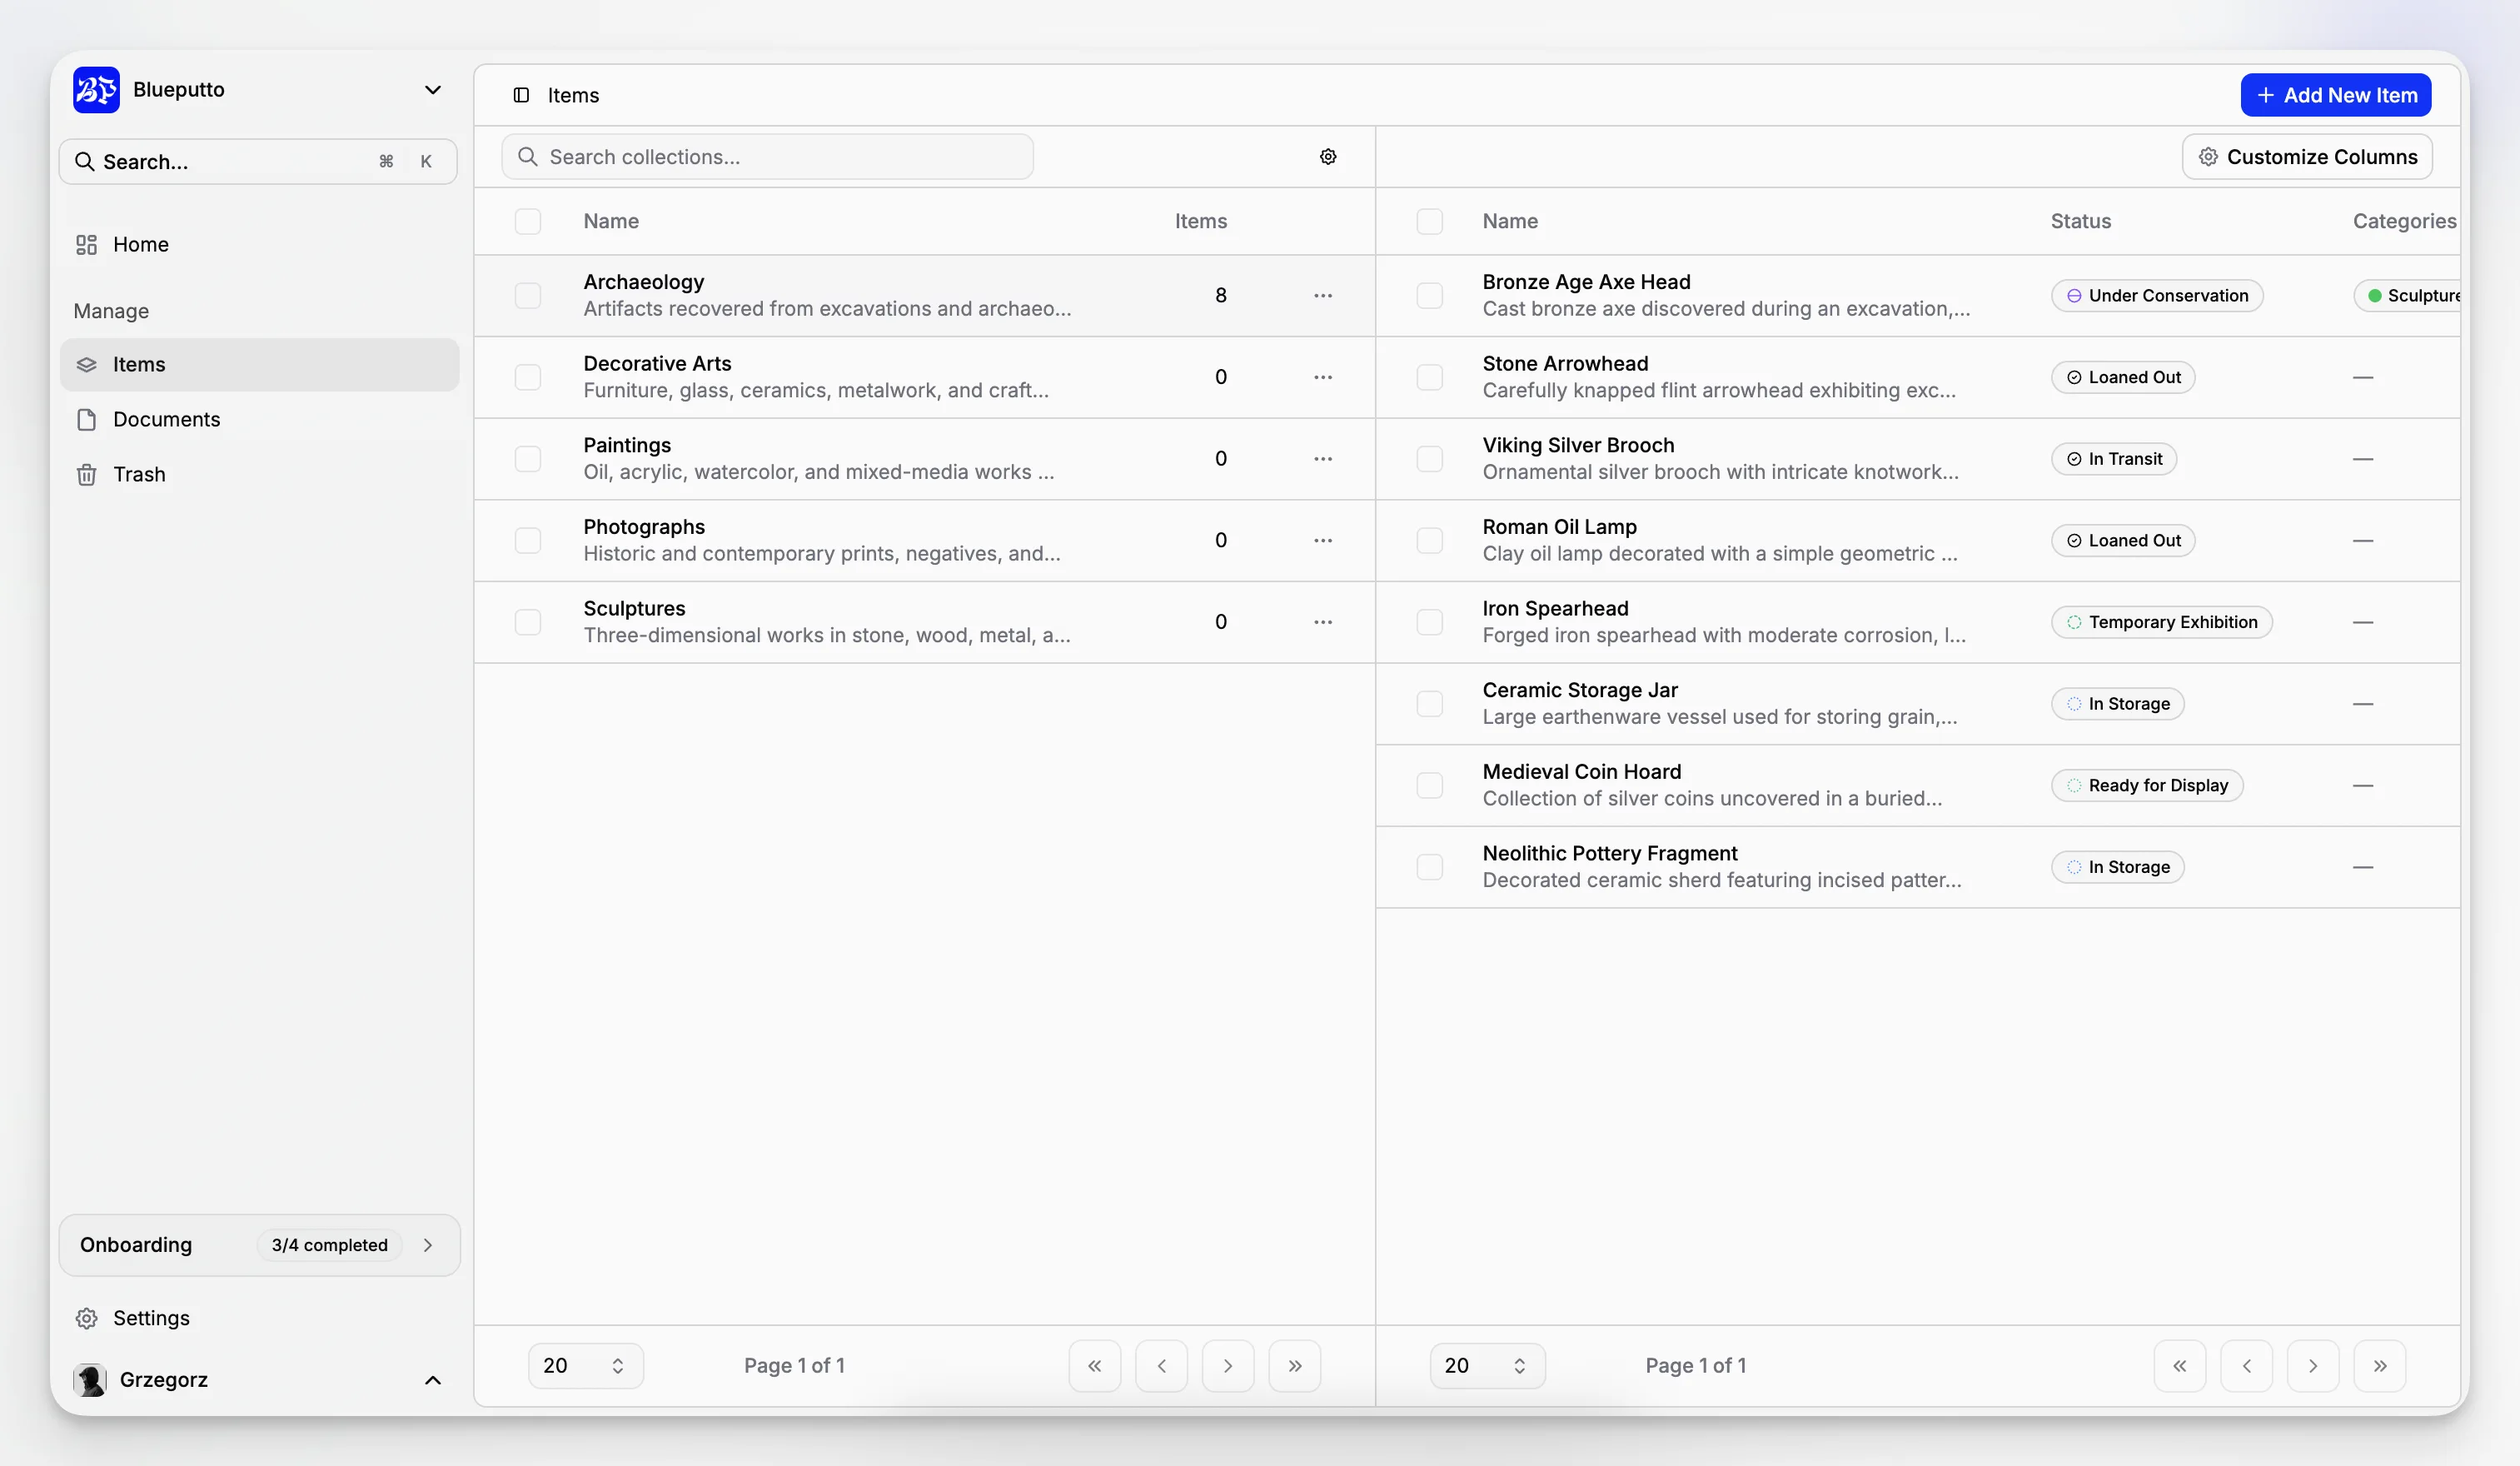Expand Onboarding panel arrow
The height and width of the screenshot is (1466, 2520).
(428, 1245)
